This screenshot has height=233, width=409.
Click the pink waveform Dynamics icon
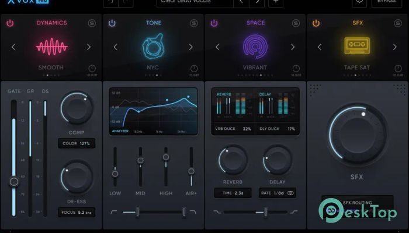point(51,47)
